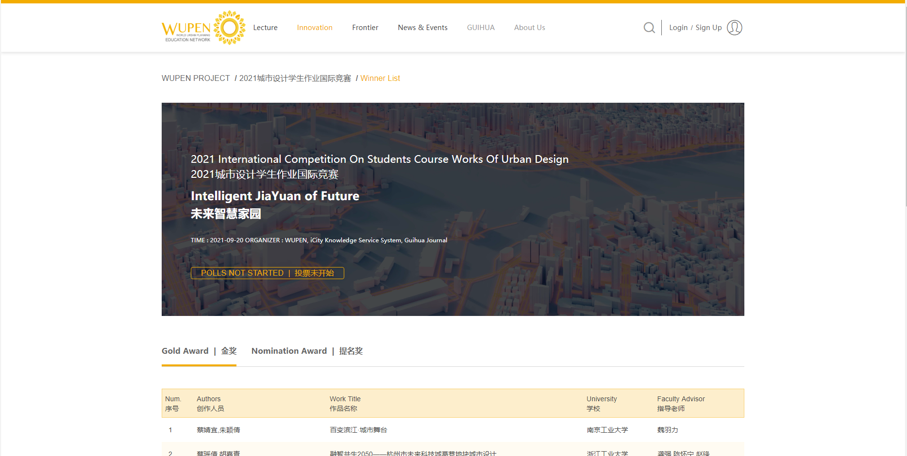Open the GUIHUA navigation link
The height and width of the screenshot is (456, 907).
tap(481, 28)
